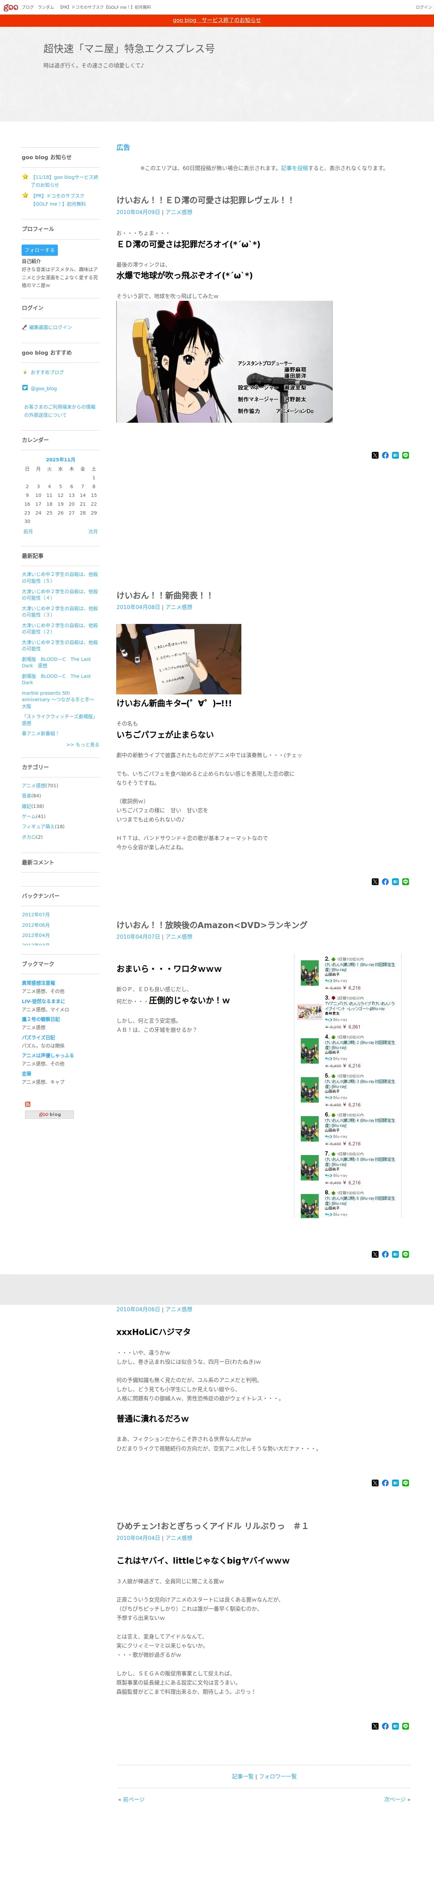Open back number 2012年06月
The width and height of the screenshot is (434, 1881).
(x=36, y=924)
